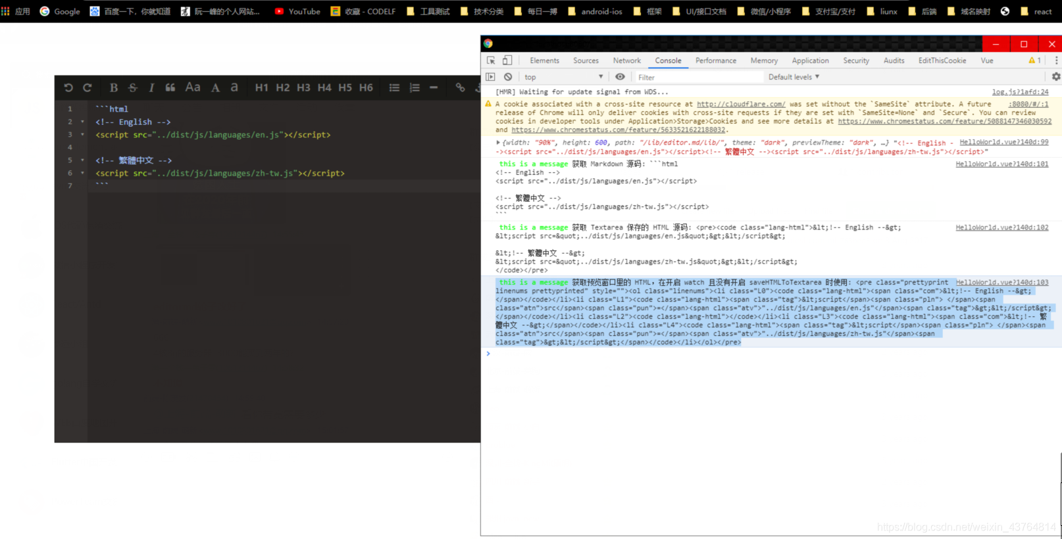Open the Application tab in DevTools
Image resolution: width=1062 pixels, height=539 pixels.
point(811,60)
